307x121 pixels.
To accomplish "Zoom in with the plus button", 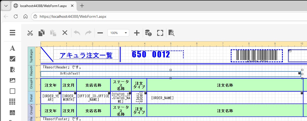I will click(137, 33).
